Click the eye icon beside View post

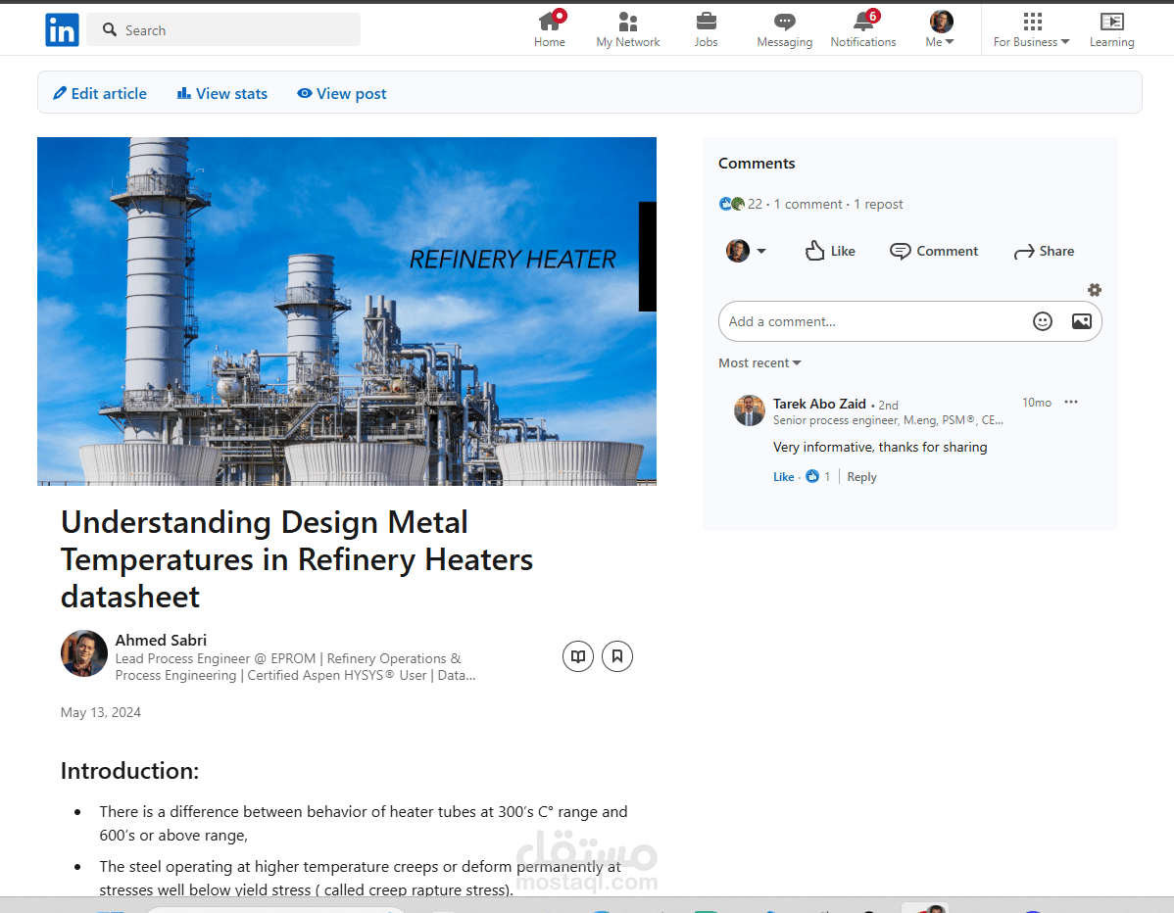[304, 93]
